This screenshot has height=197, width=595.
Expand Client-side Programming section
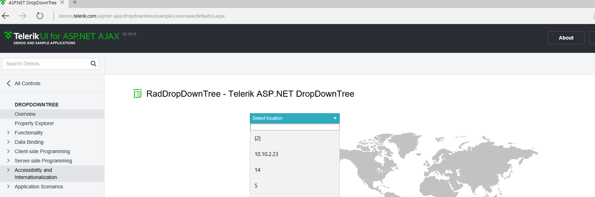coord(9,151)
